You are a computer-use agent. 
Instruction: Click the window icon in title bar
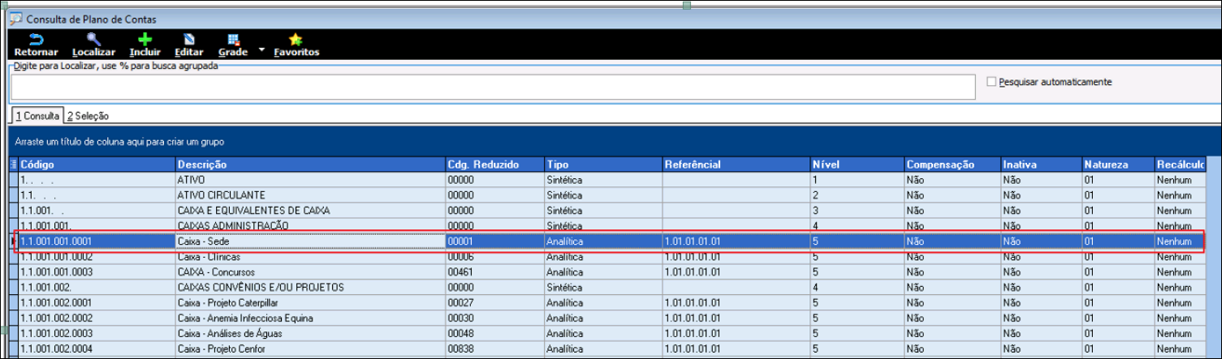tap(15, 19)
